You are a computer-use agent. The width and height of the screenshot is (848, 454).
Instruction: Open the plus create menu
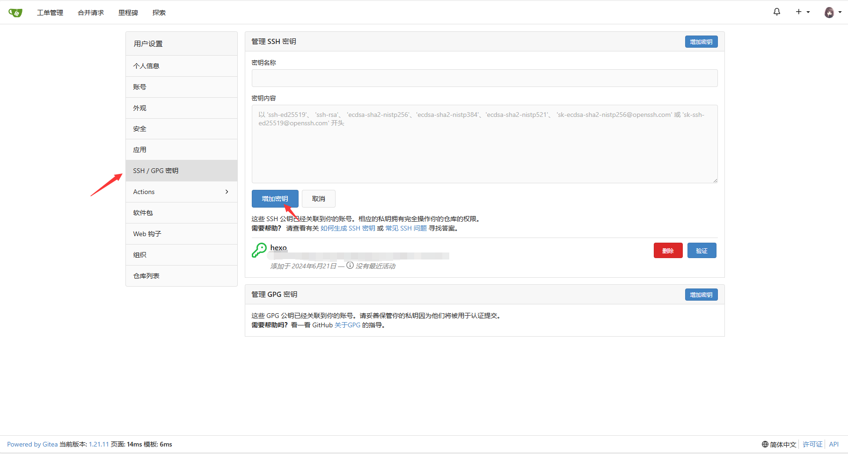coord(802,12)
